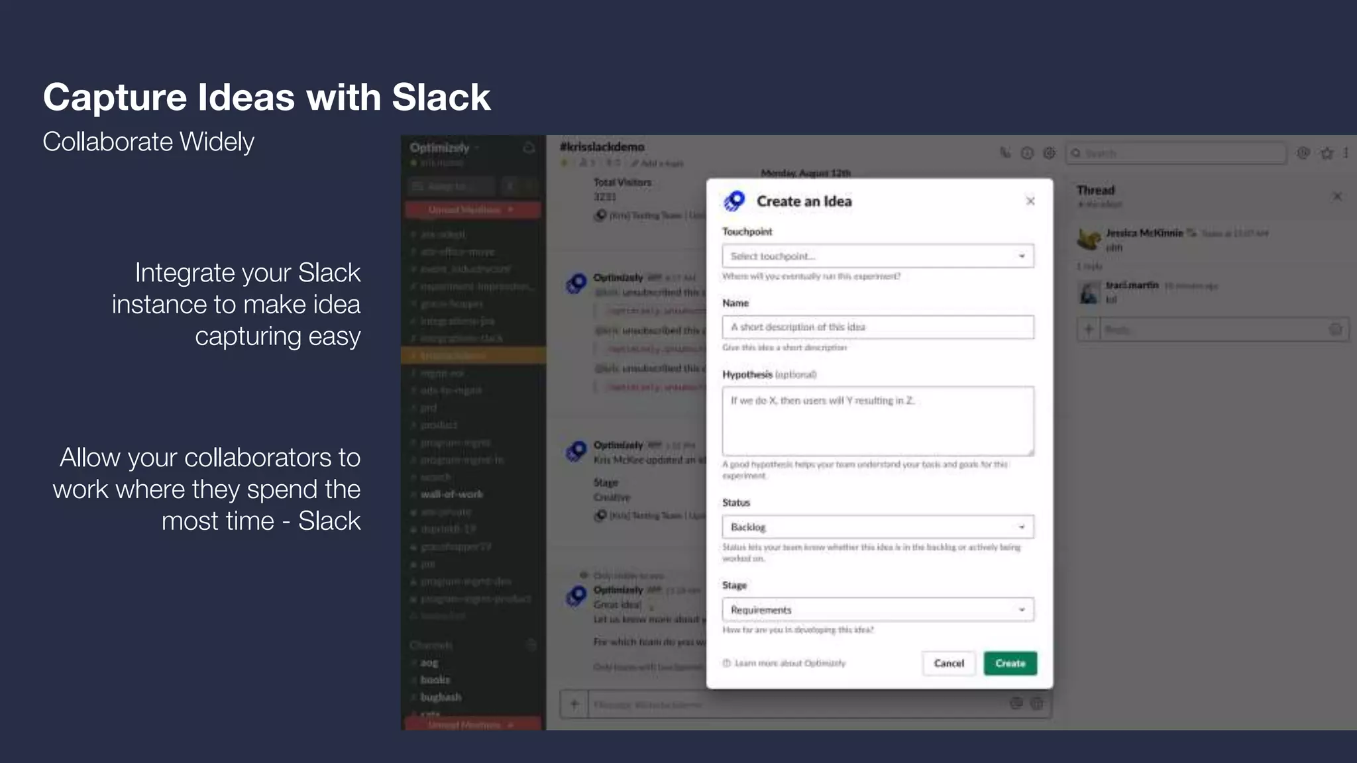This screenshot has height=763, width=1357.
Task: Click the Cancel button
Action: tap(949, 663)
